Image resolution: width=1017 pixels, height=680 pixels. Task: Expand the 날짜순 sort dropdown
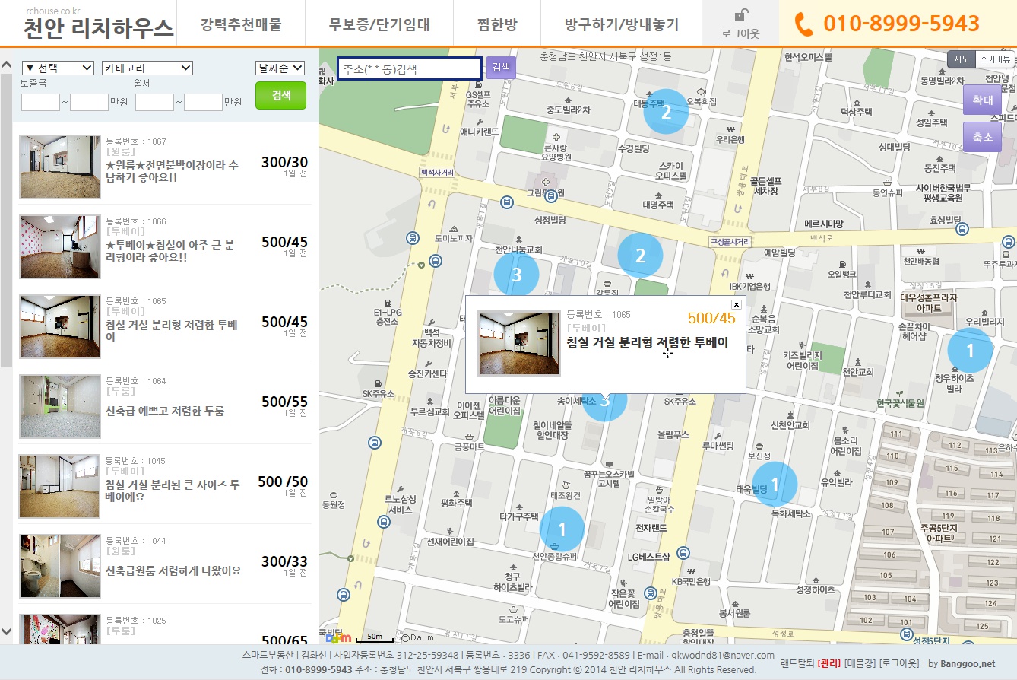pyautogui.click(x=280, y=68)
